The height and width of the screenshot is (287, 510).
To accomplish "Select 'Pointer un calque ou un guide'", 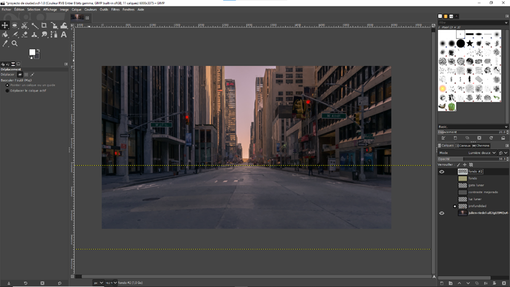I will pos(7,85).
